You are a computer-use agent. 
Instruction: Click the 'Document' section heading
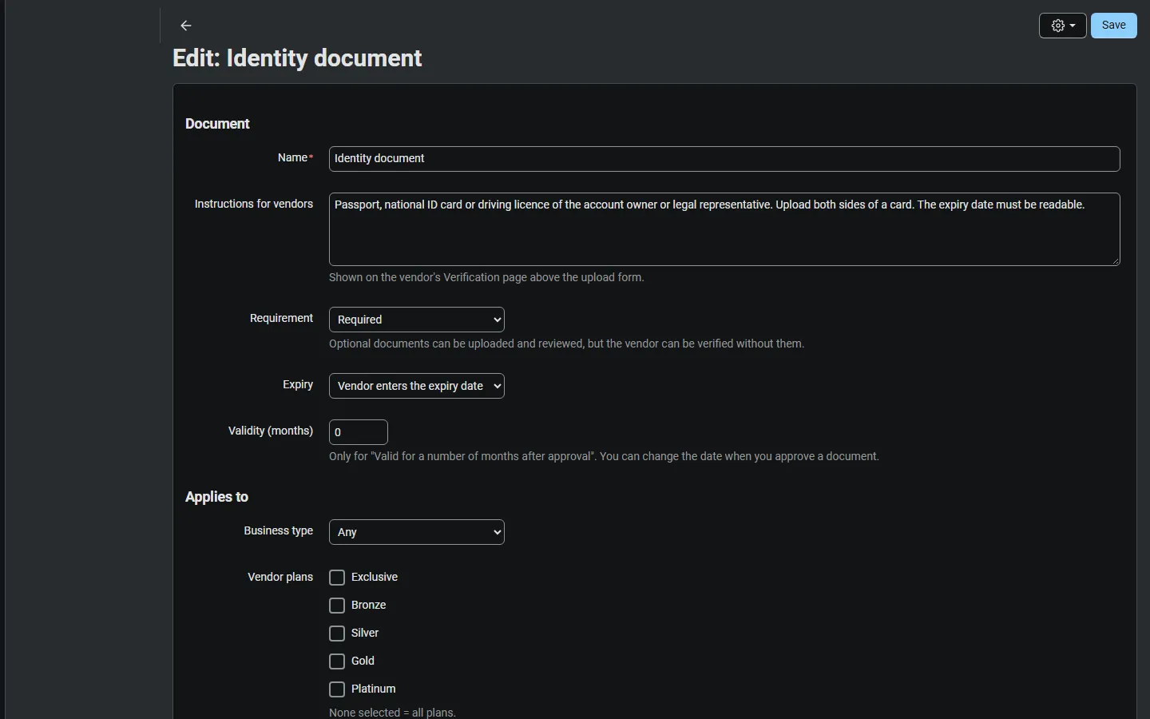[x=217, y=124]
